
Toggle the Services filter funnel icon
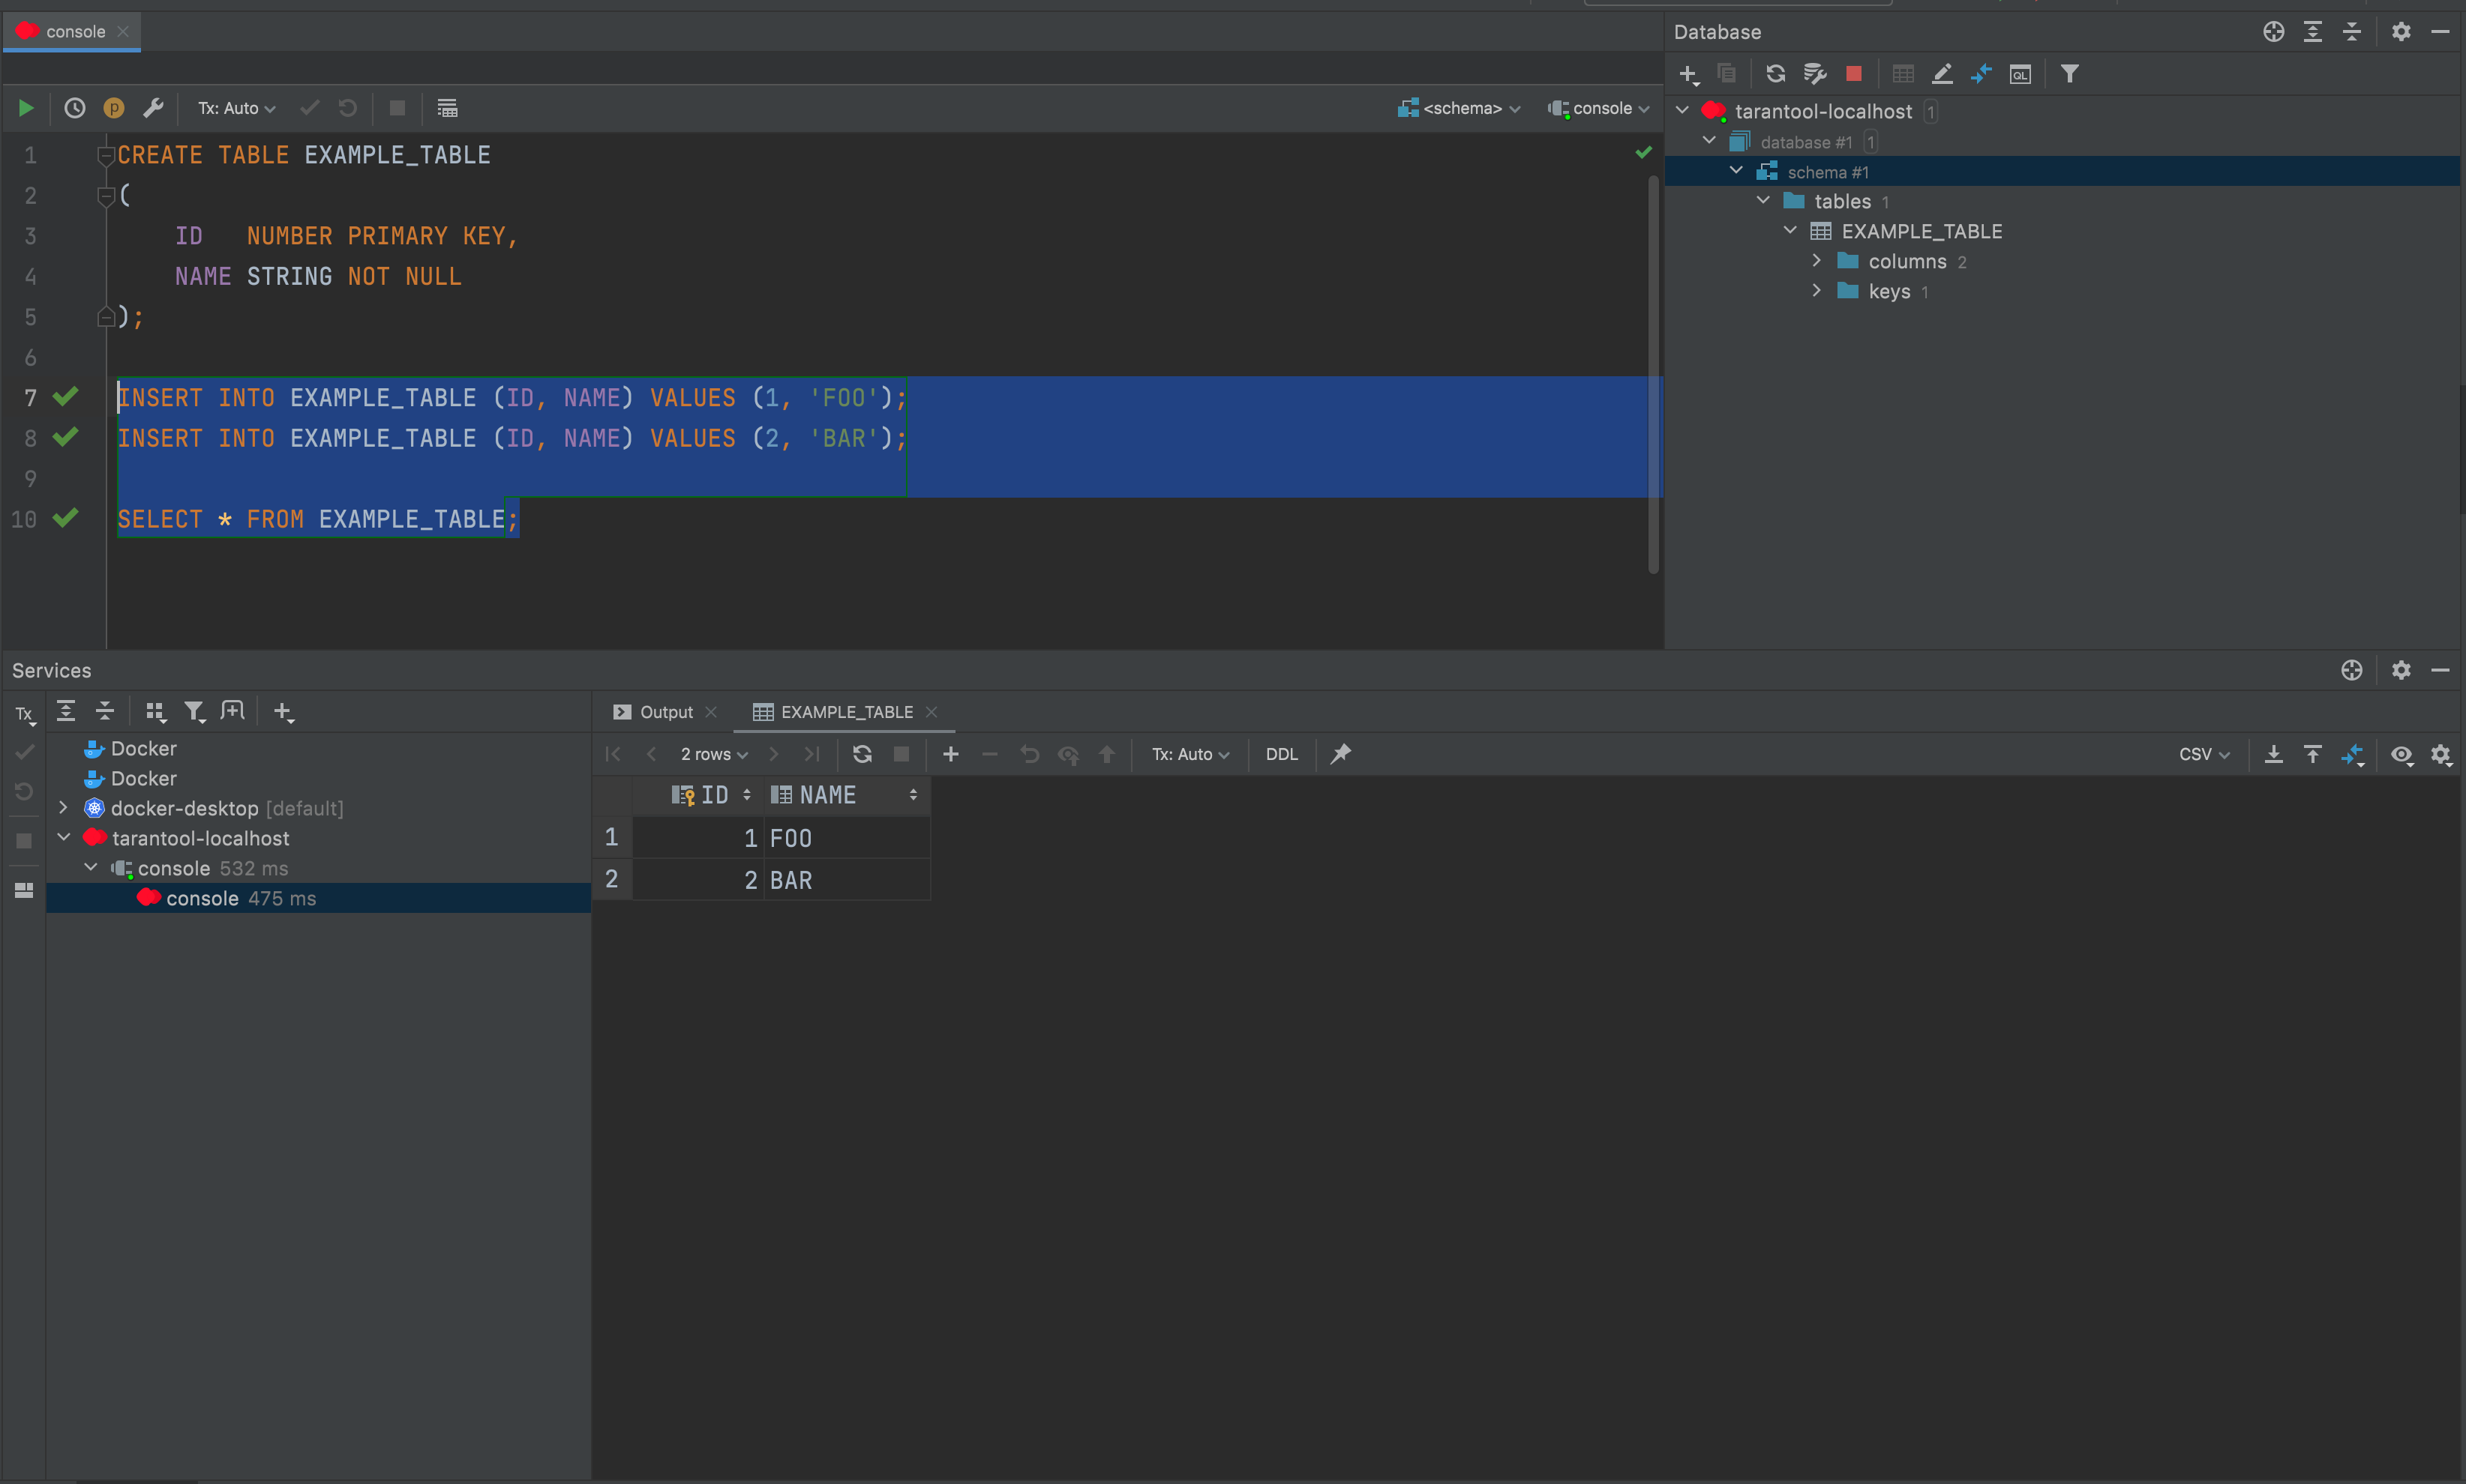tap(194, 712)
